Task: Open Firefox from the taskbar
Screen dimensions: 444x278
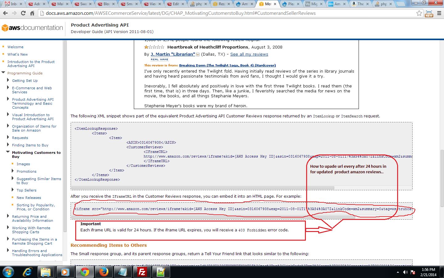Action: [104, 272]
